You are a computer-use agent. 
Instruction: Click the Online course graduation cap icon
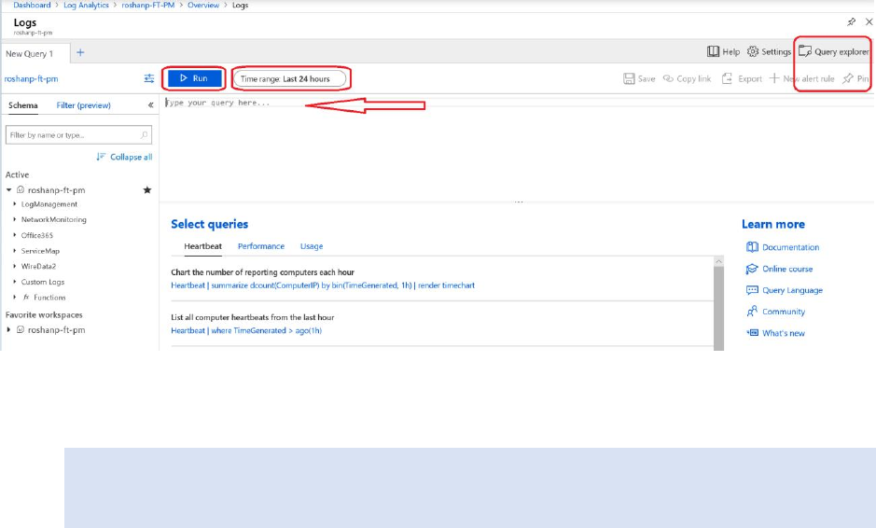click(x=752, y=269)
